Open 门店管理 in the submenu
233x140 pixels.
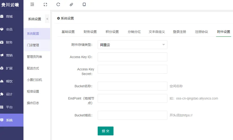click(x=37, y=45)
